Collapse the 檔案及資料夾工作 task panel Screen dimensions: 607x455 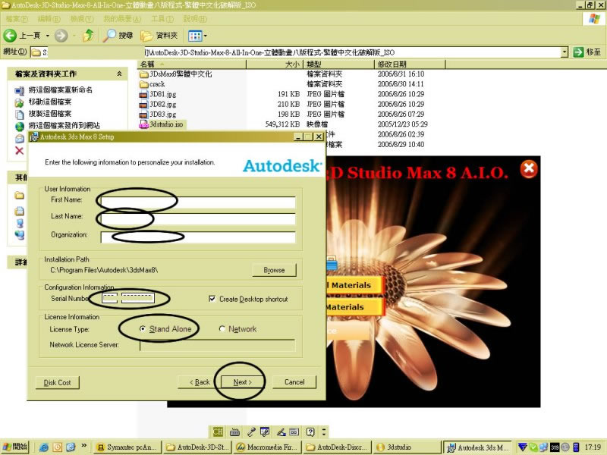pyautogui.click(x=119, y=74)
